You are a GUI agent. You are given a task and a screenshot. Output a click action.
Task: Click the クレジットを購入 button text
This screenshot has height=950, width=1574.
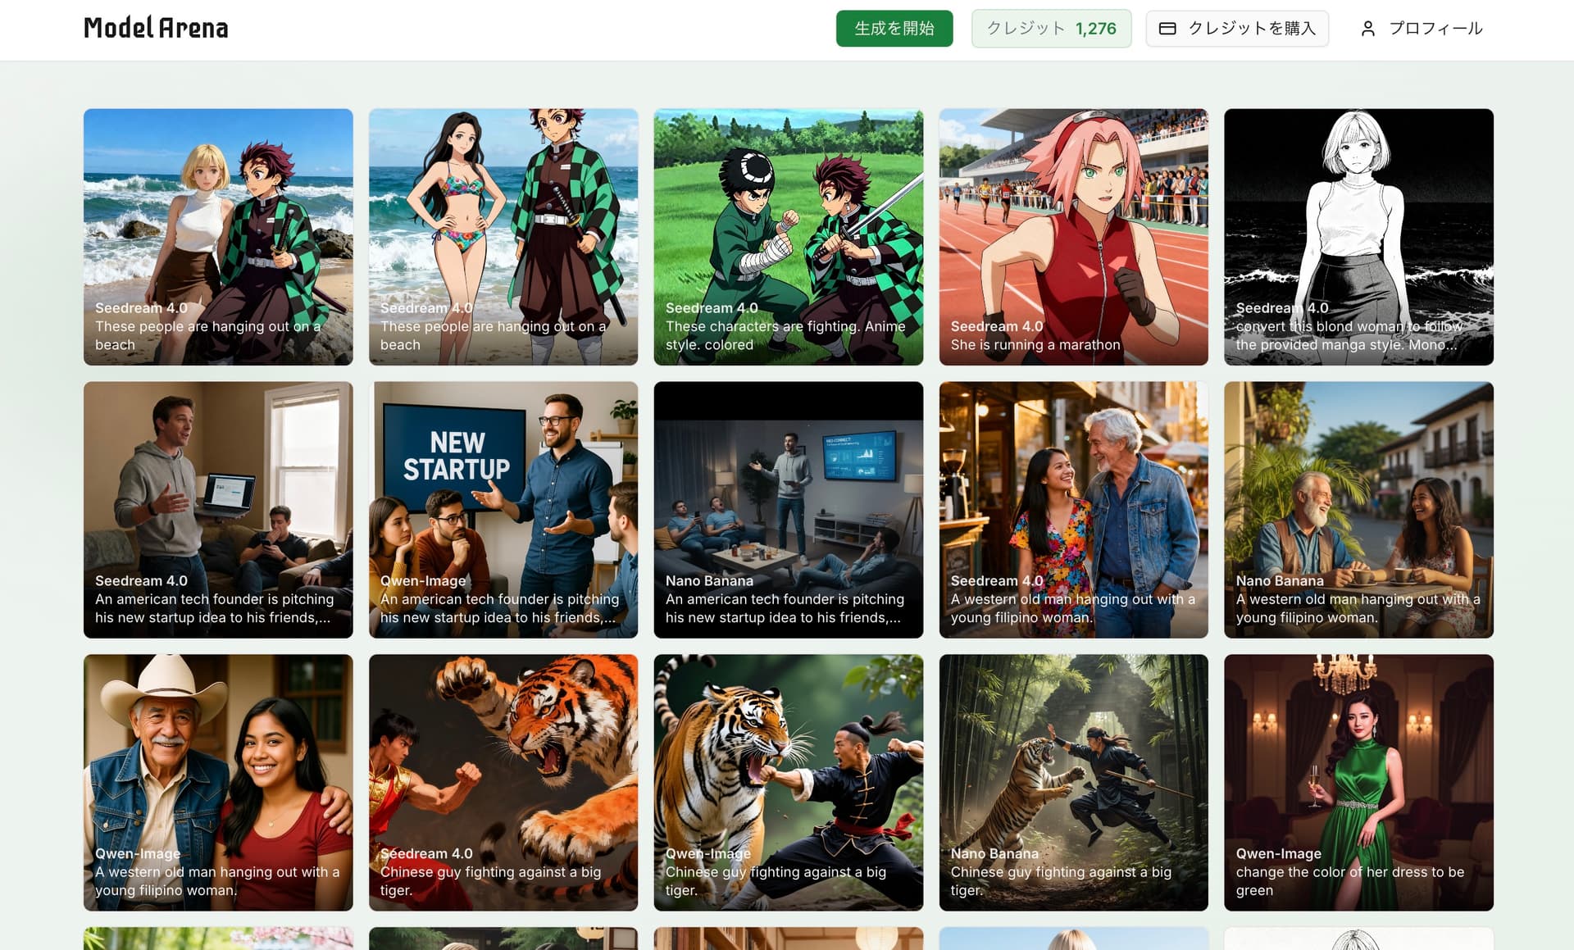click(x=1251, y=29)
